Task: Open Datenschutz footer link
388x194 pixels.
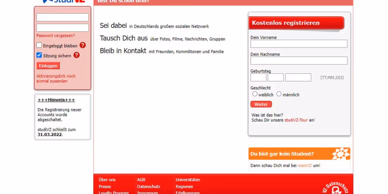Action: 149,187
